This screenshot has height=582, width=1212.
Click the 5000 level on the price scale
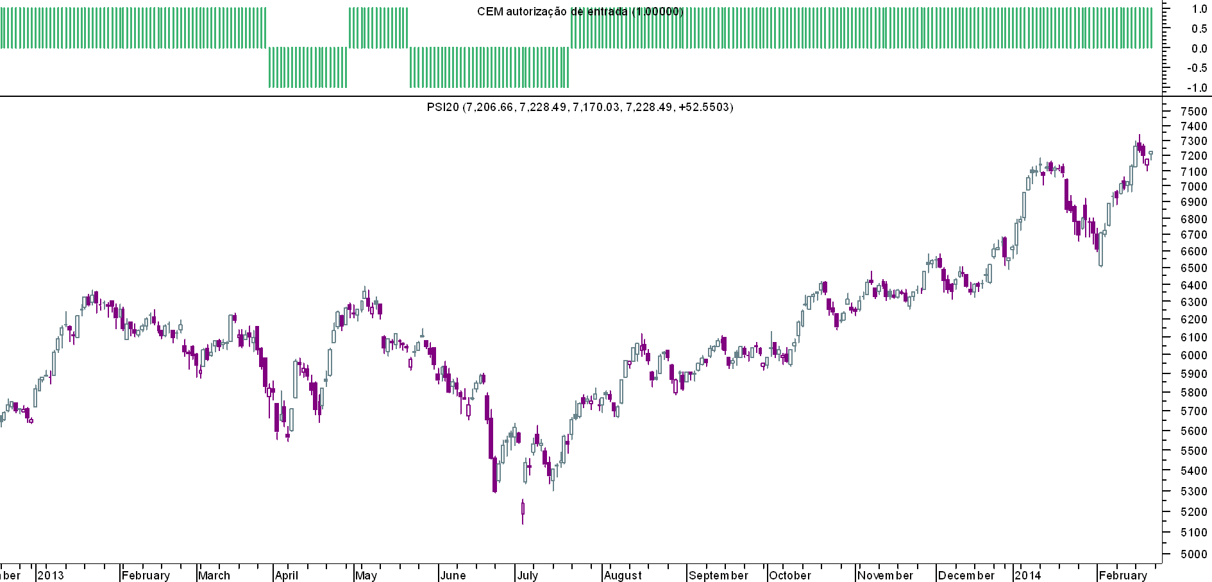1193,554
